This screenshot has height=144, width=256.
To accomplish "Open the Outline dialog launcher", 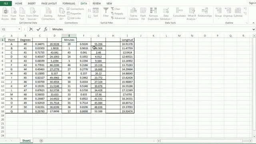I will click(247, 23).
